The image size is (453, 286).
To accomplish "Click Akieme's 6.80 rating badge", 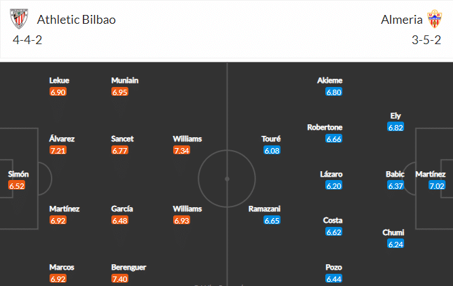I will point(334,92).
